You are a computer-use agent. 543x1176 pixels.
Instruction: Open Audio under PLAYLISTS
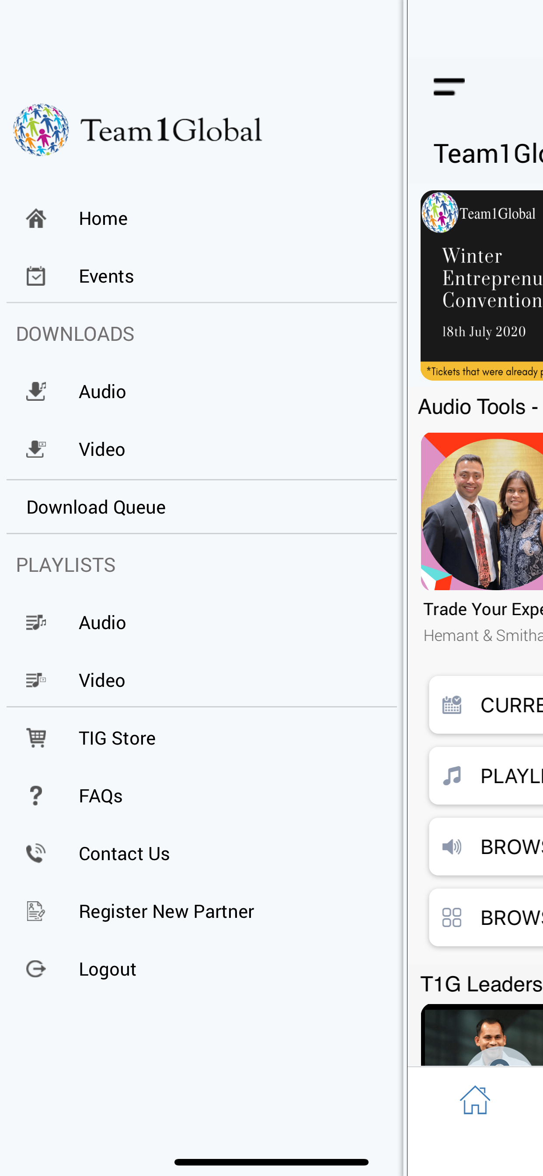coord(202,622)
